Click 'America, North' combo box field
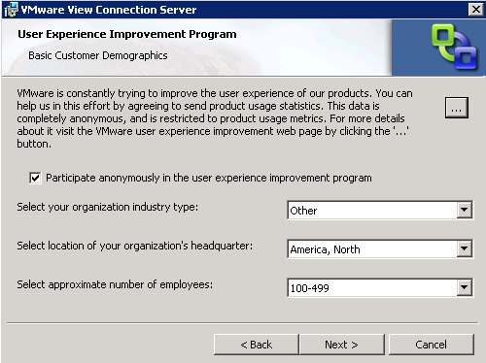 coord(380,248)
